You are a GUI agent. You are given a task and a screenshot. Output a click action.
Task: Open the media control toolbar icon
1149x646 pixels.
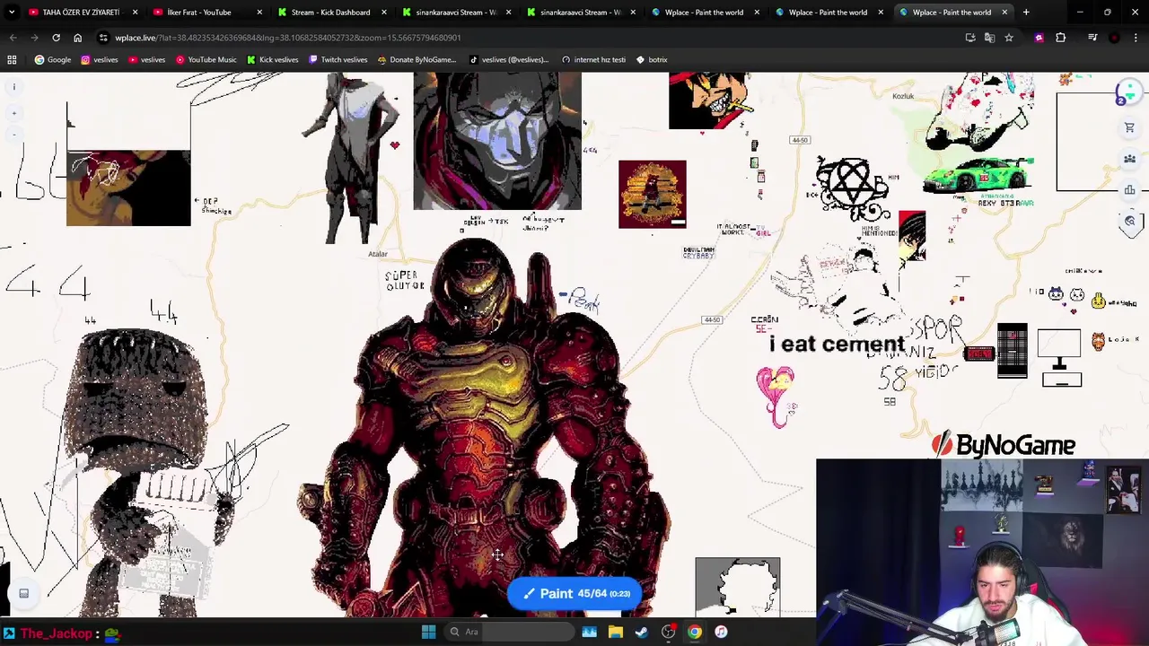[1092, 38]
